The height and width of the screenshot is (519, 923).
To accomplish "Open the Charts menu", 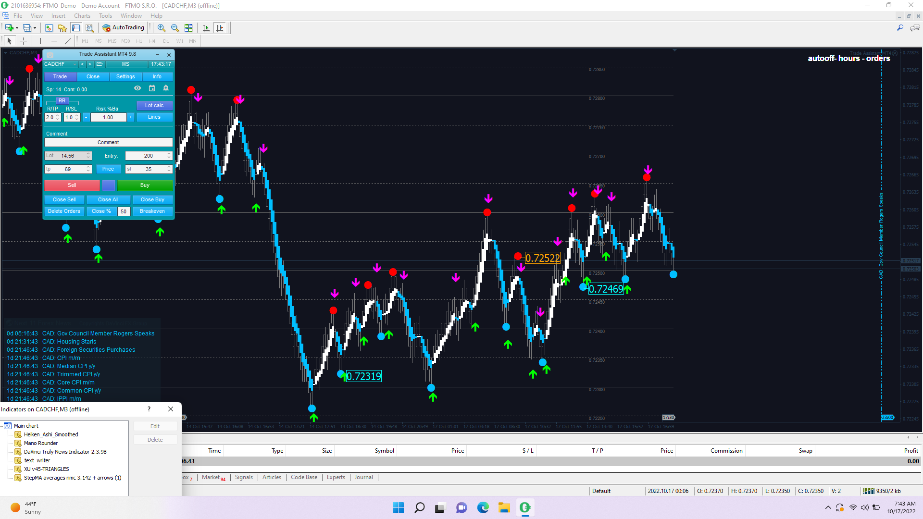I will 82,16.
